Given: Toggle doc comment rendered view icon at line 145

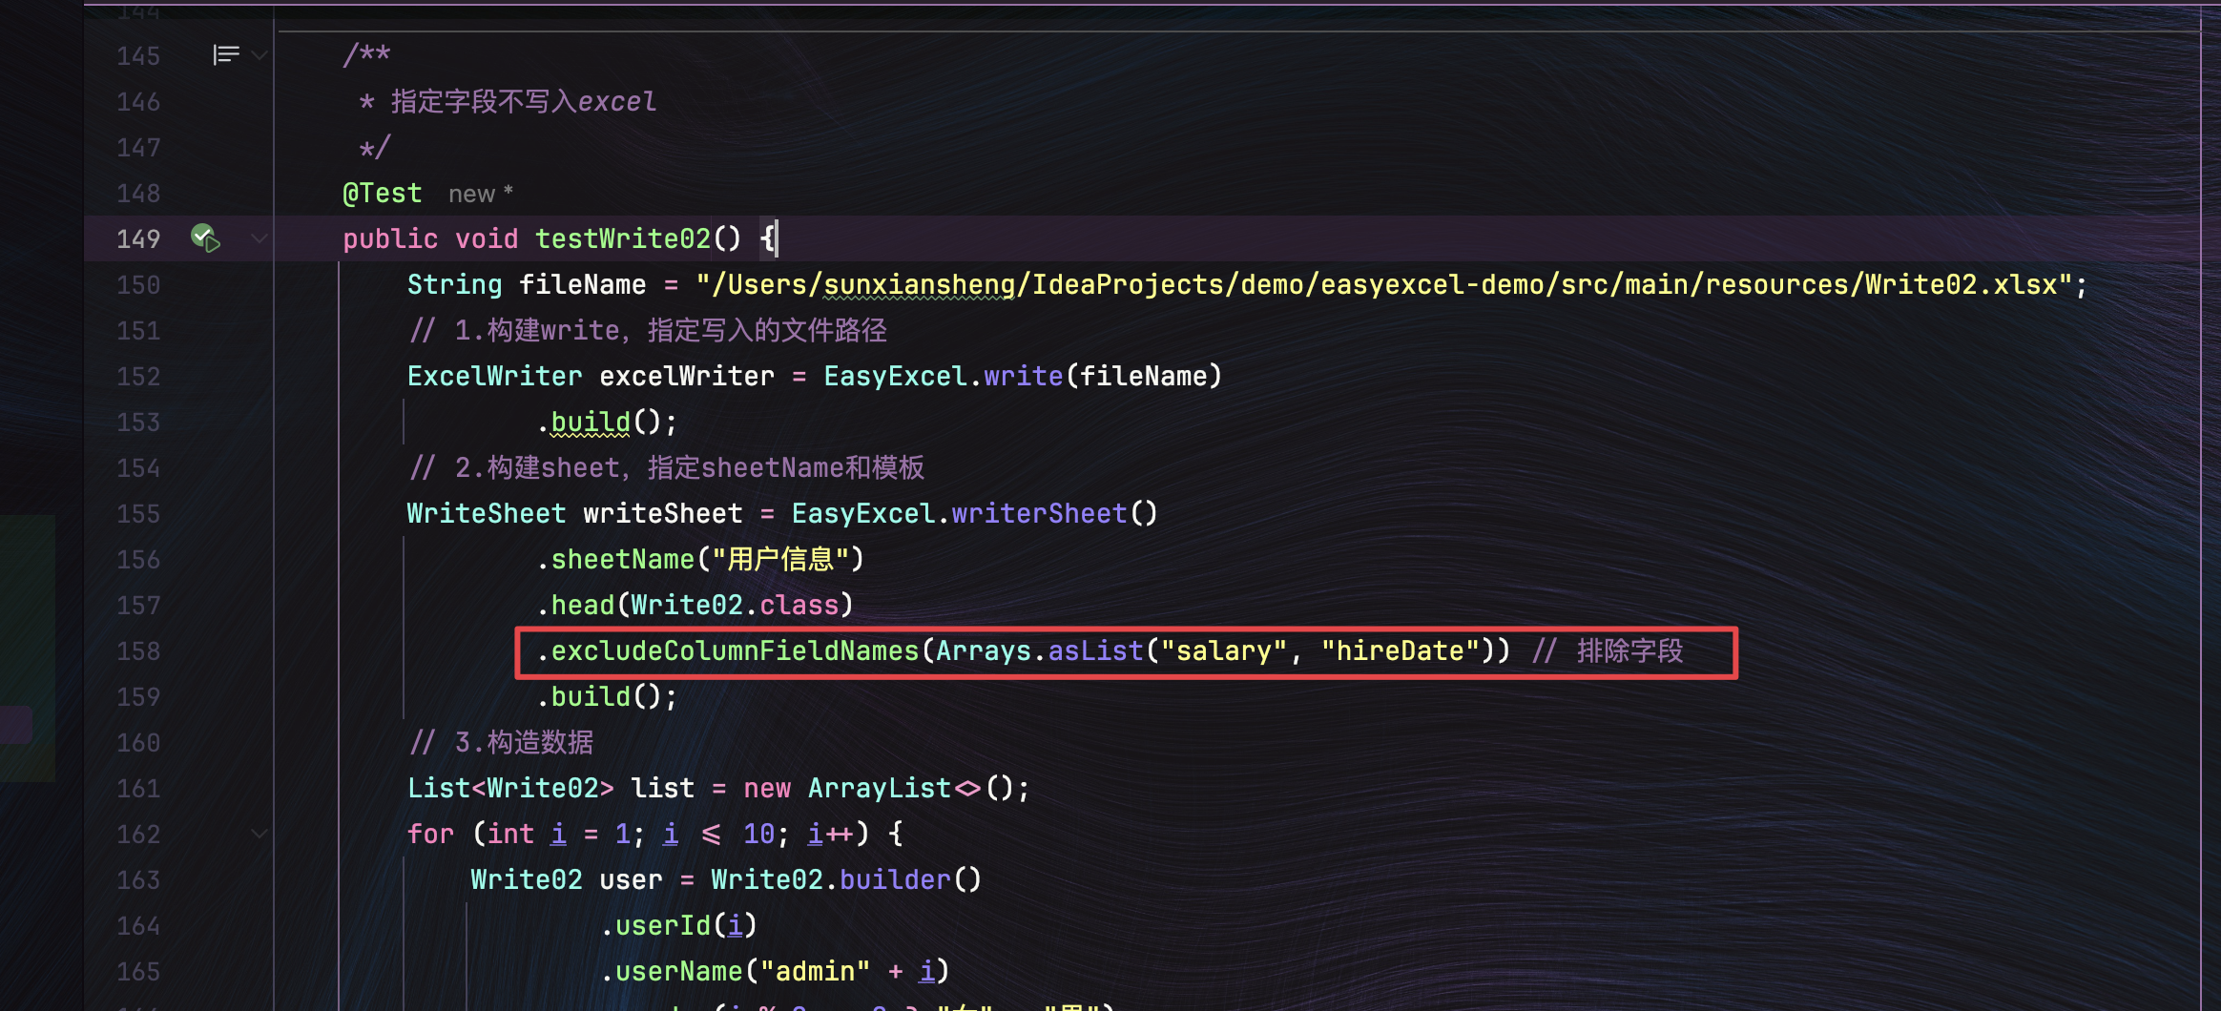Looking at the screenshot, I should [x=225, y=54].
